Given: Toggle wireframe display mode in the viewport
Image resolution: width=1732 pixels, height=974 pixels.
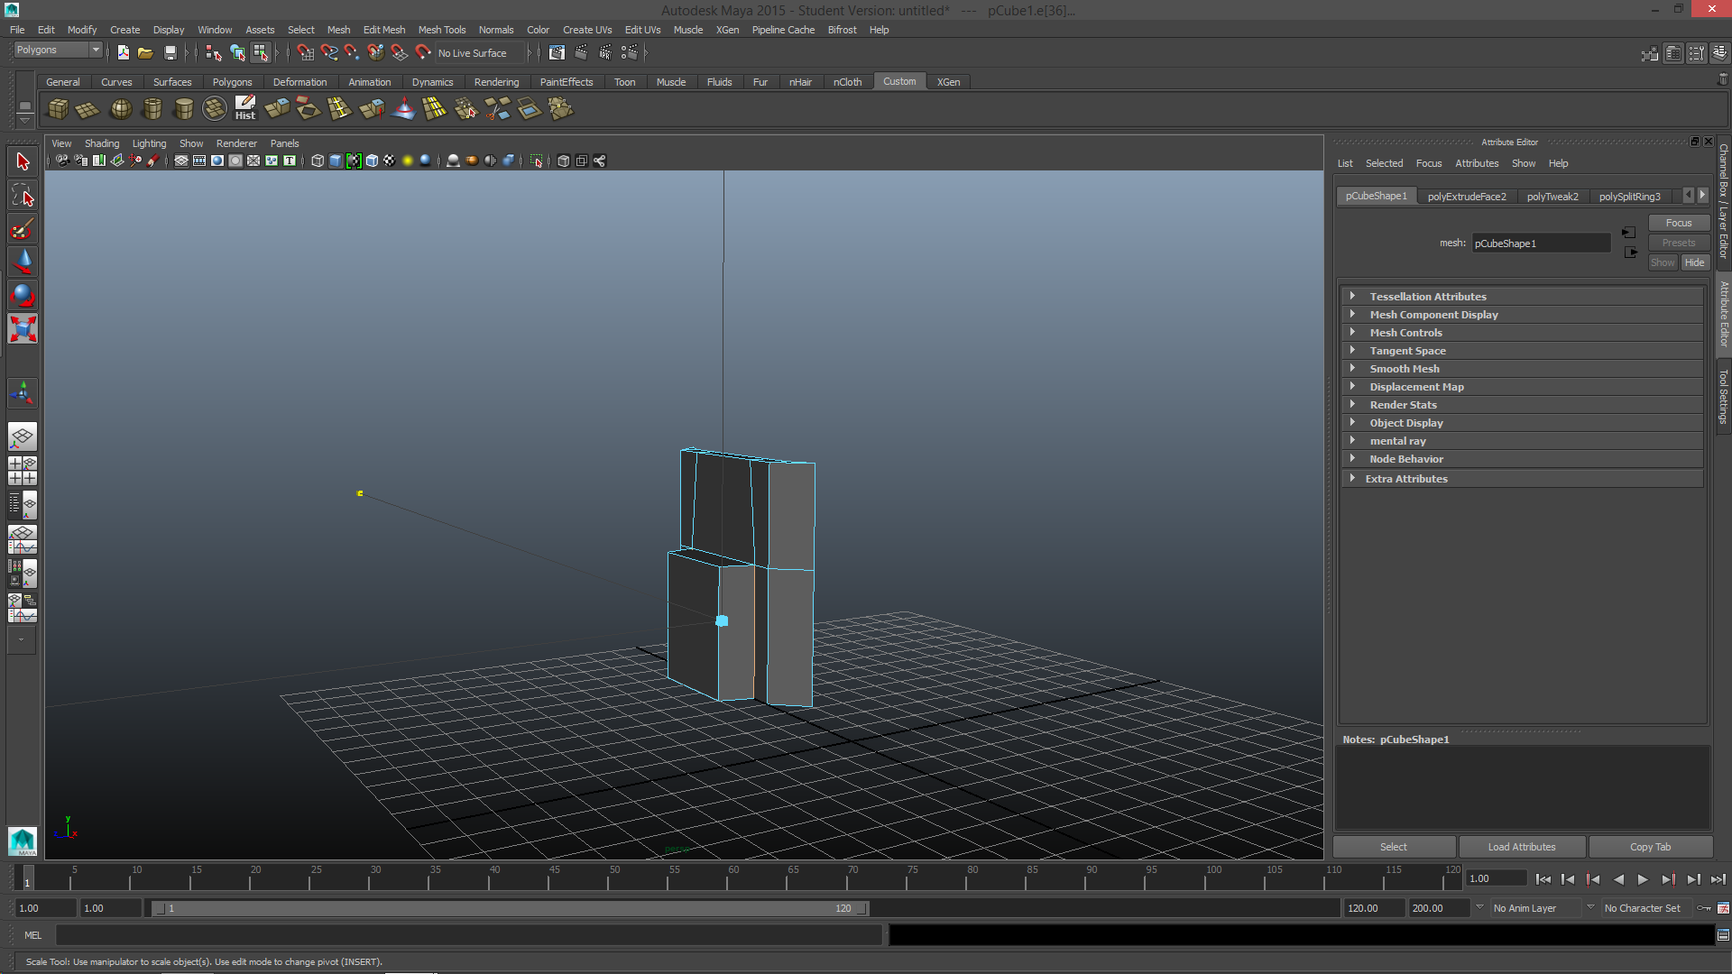Looking at the screenshot, I should pos(318,161).
